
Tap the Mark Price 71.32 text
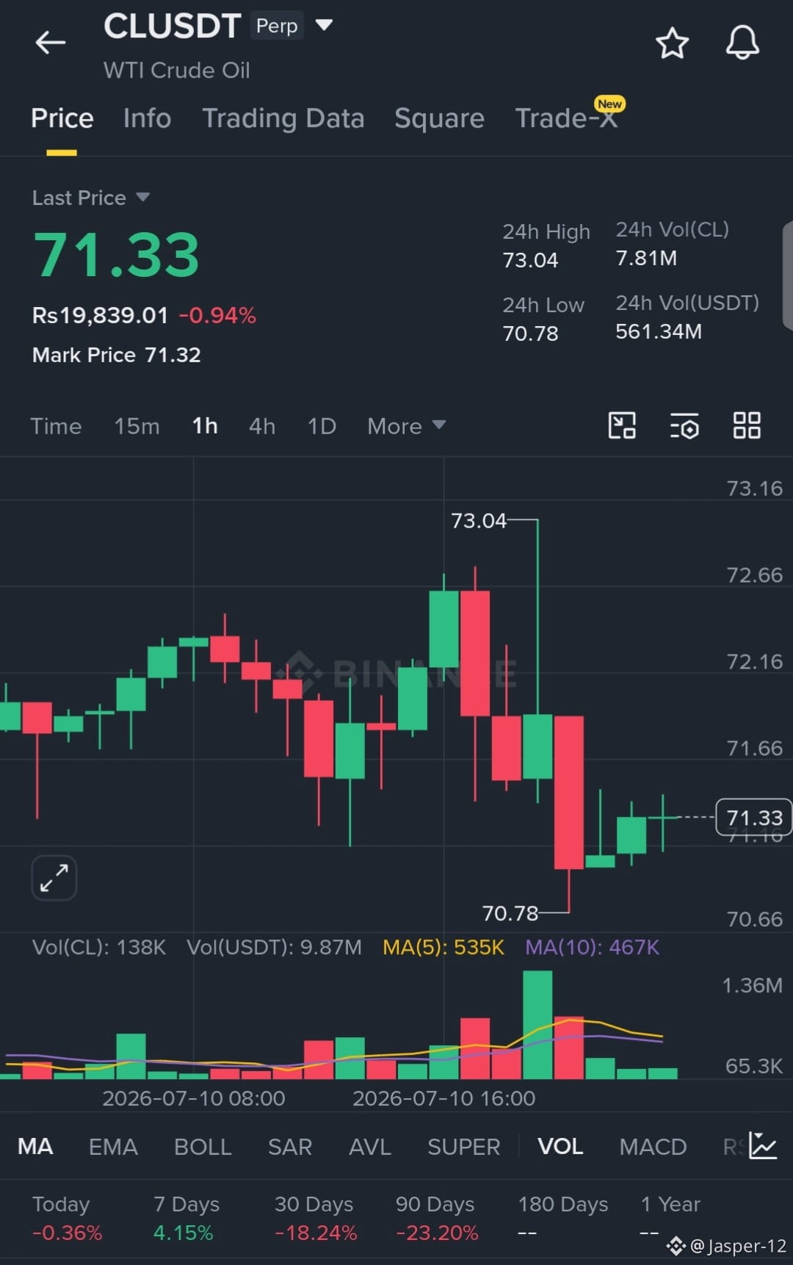click(116, 355)
